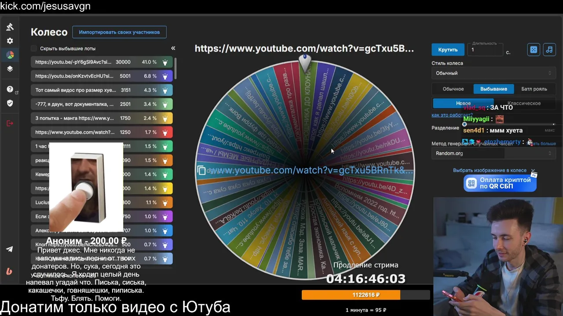Click QR code icon on crypto payment banner
The width and height of the screenshot is (563, 316).
click(x=472, y=183)
